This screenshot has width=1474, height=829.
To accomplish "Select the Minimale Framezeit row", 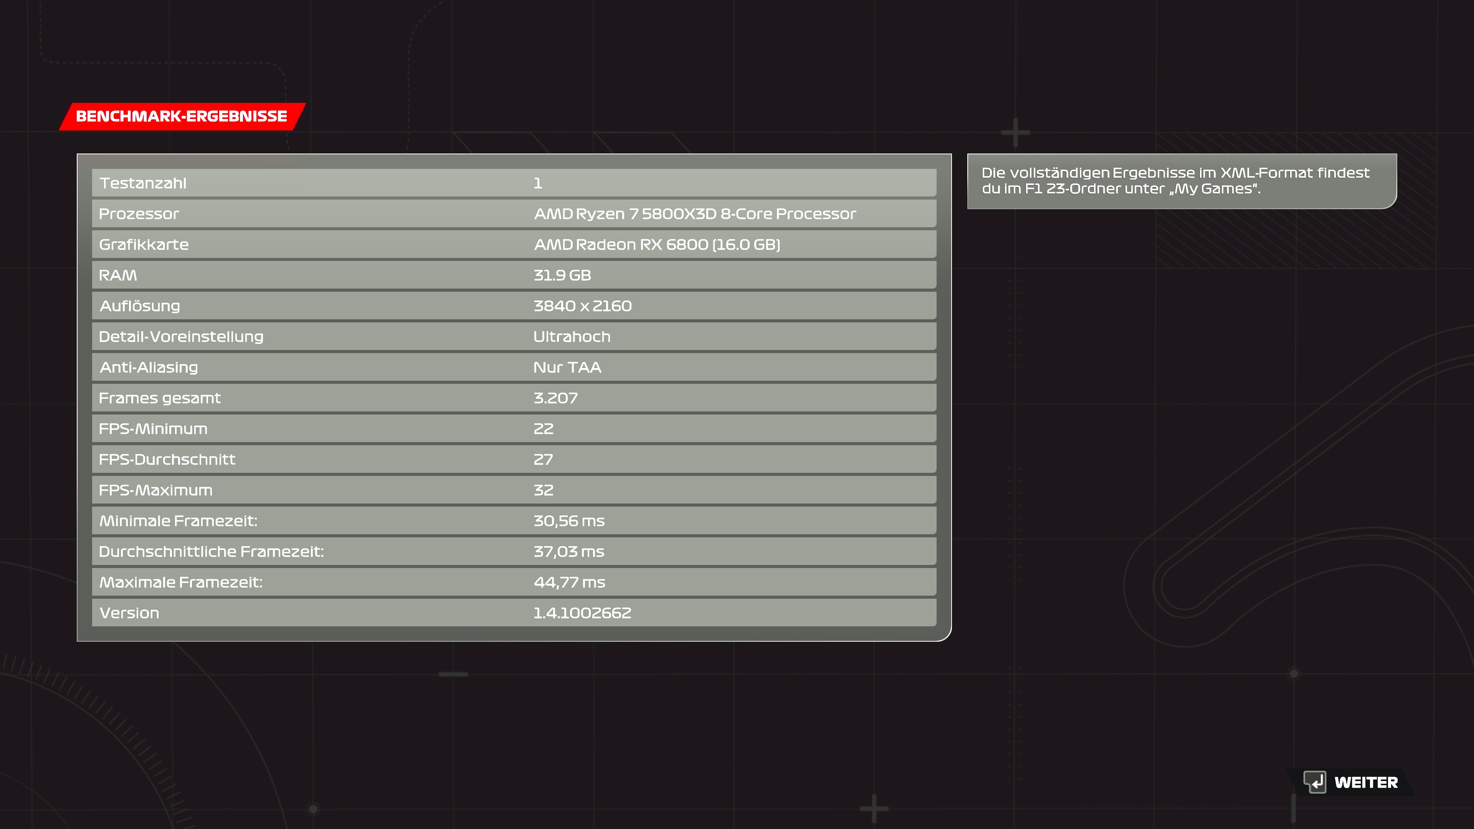I will click(x=513, y=521).
